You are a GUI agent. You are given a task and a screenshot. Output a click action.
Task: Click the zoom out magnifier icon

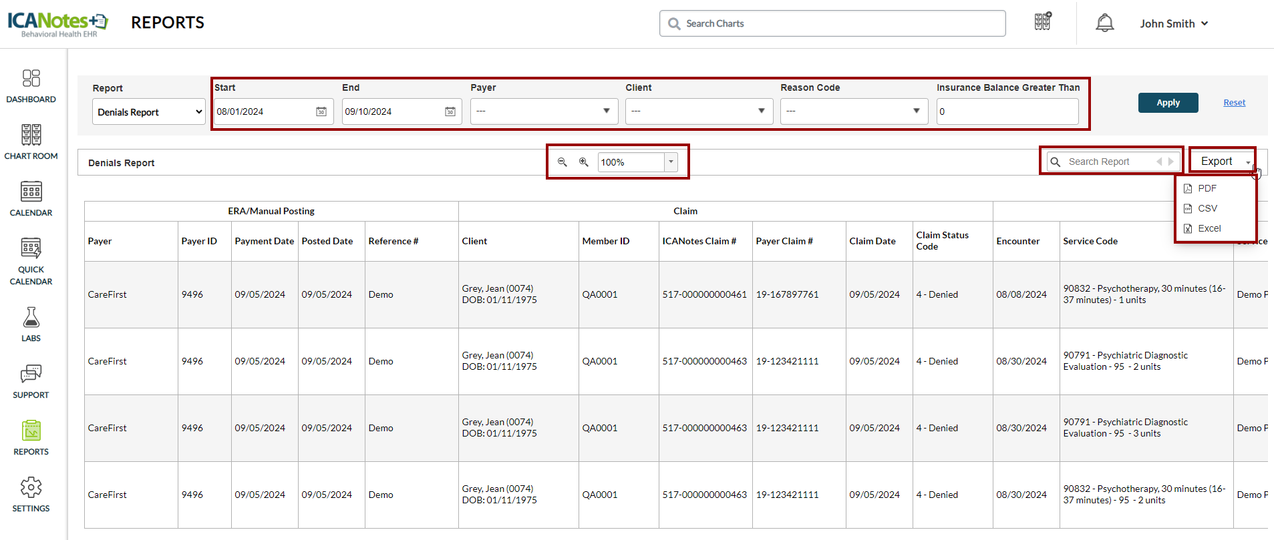pyautogui.click(x=563, y=162)
